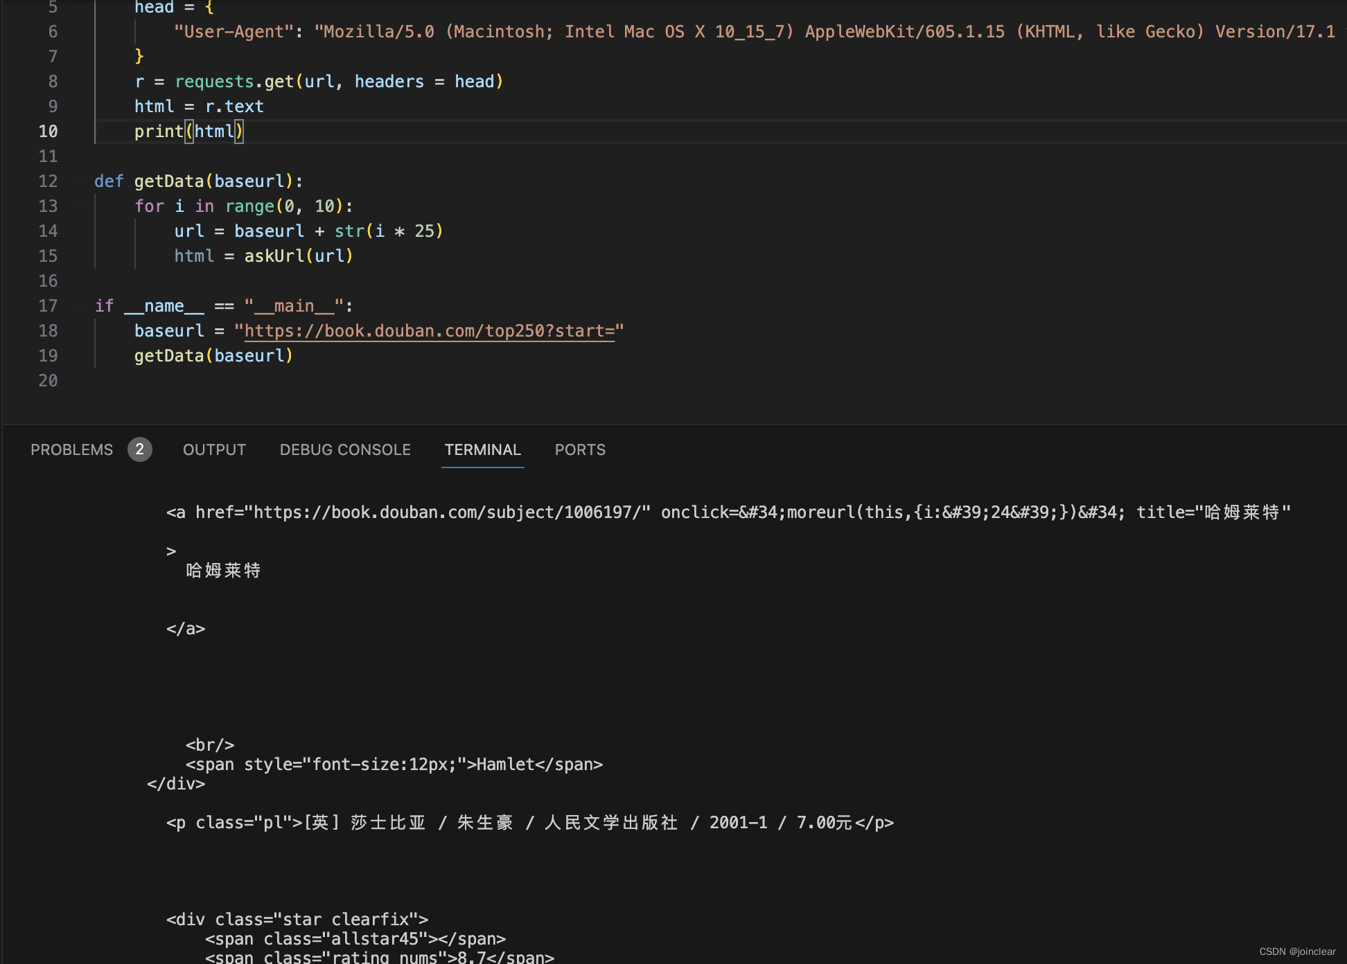Click the 'allstar45' span line in terminal
This screenshot has width=1347, height=964.
click(355, 939)
